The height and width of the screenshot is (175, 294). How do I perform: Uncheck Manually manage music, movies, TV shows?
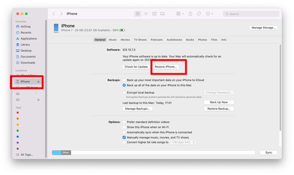124,137
